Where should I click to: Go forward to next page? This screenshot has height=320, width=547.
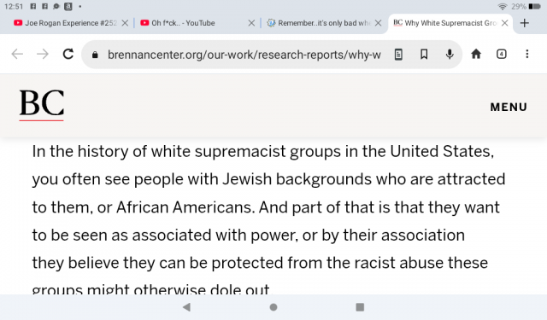43,54
